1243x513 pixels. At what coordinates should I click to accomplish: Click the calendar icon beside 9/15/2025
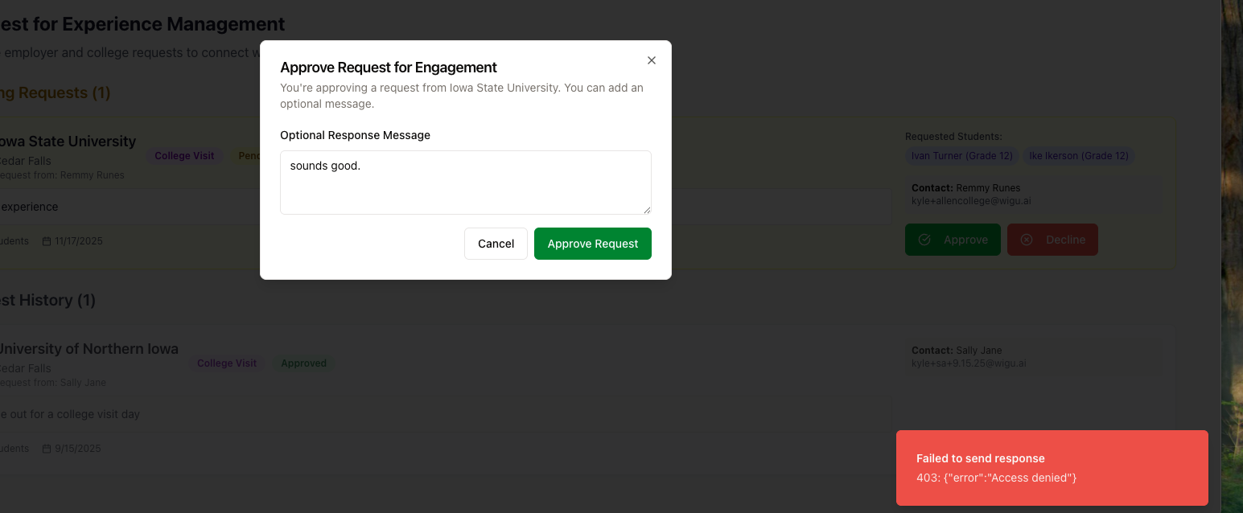47,449
